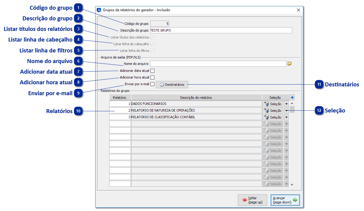Click the app icon in the title bar
Viewport: 364px width, 211px height.
pos(99,10)
